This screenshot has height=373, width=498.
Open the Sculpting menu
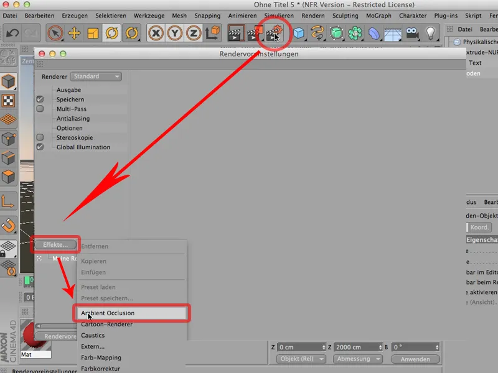point(345,16)
